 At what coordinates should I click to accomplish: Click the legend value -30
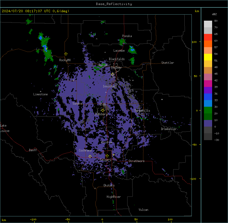point(217,140)
